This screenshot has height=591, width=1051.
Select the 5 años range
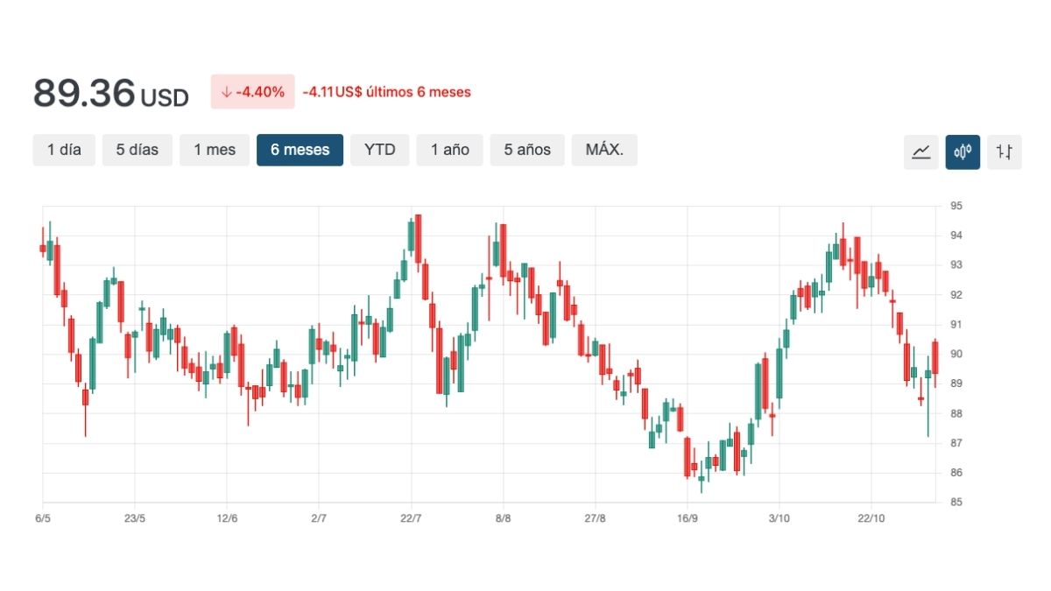coord(527,150)
